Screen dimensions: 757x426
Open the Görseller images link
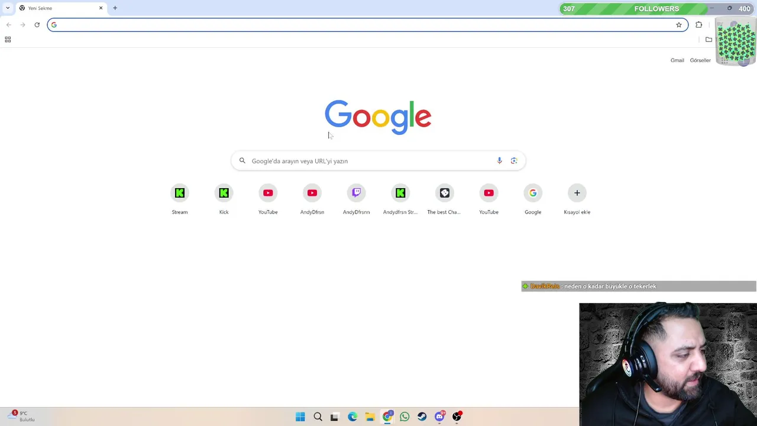[700, 60]
